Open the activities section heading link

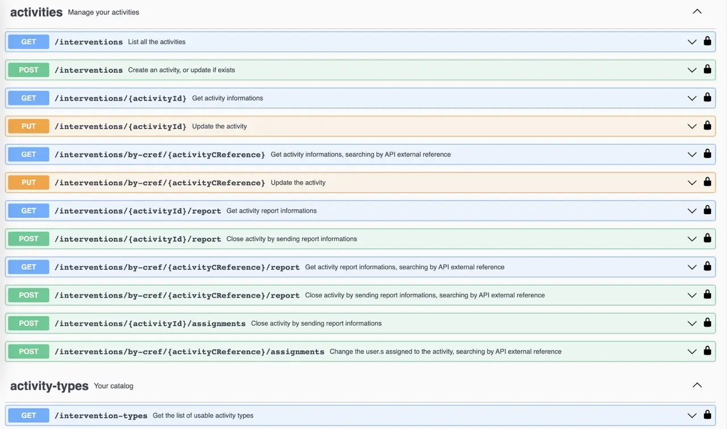(x=36, y=12)
